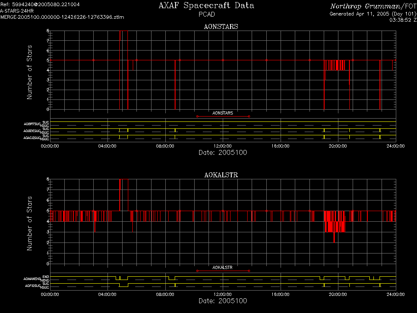
Task: Click NEND label of the AOMANEND row
Action: (x=45, y=280)
